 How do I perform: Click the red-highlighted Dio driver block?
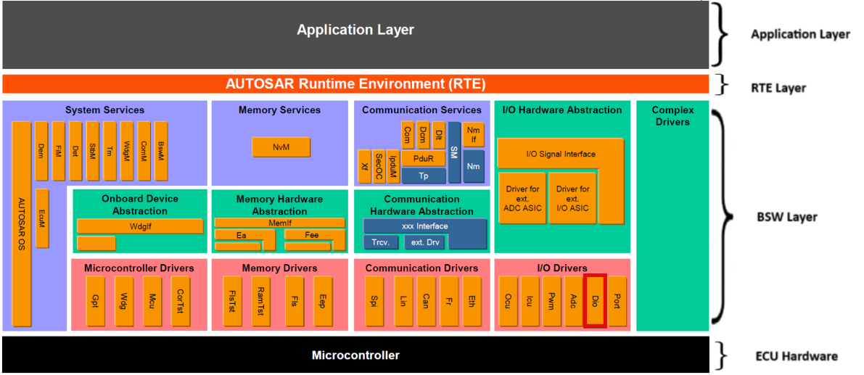pos(595,300)
